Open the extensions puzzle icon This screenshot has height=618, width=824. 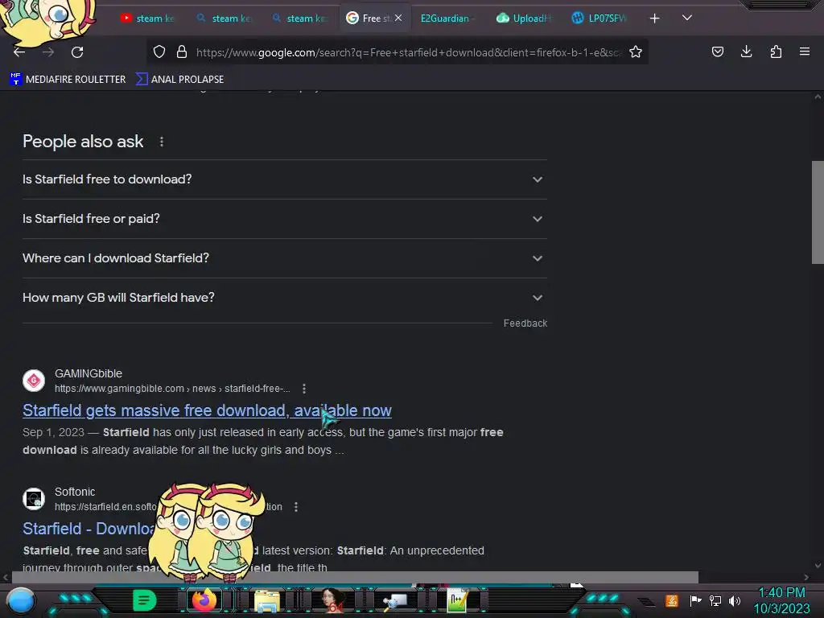[776, 51]
